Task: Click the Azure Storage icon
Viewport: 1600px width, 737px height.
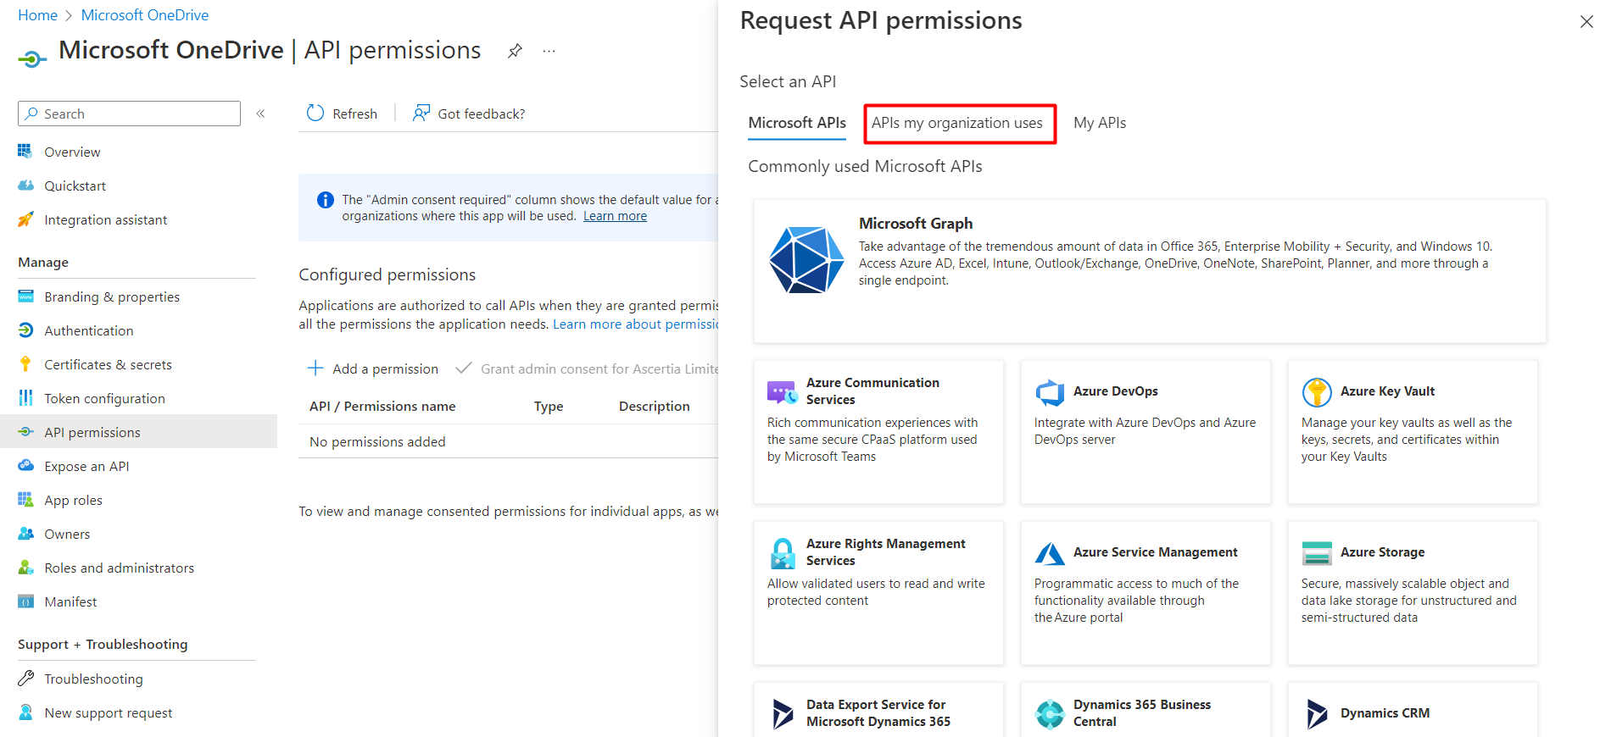Action: click(x=1317, y=553)
